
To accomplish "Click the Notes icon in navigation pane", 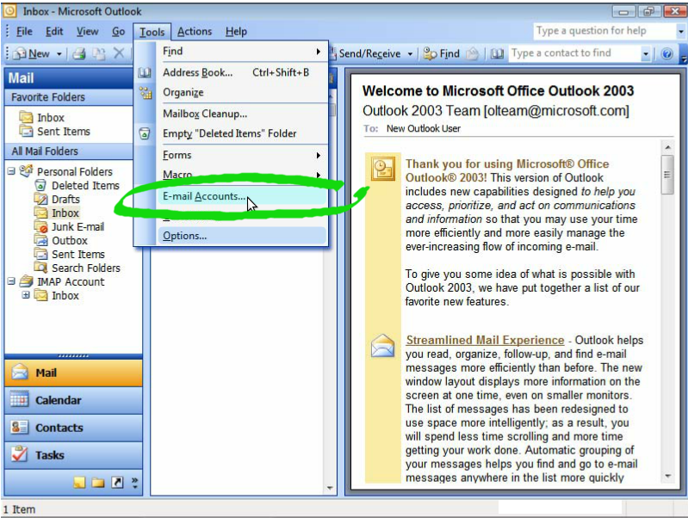I will [x=79, y=483].
